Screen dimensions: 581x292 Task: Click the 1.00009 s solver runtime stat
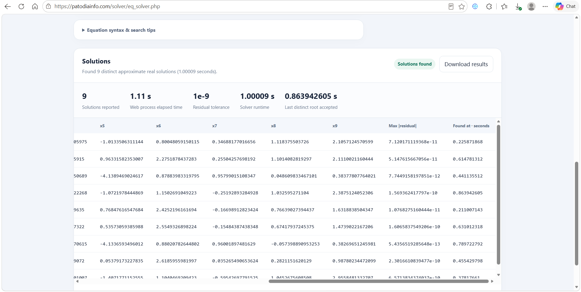click(257, 101)
